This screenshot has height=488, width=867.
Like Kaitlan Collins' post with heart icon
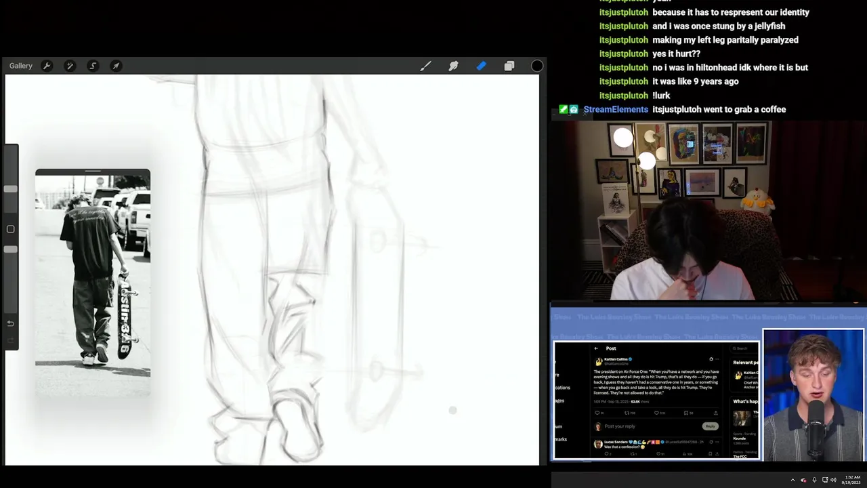pyautogui.click(x=656, y=413)
